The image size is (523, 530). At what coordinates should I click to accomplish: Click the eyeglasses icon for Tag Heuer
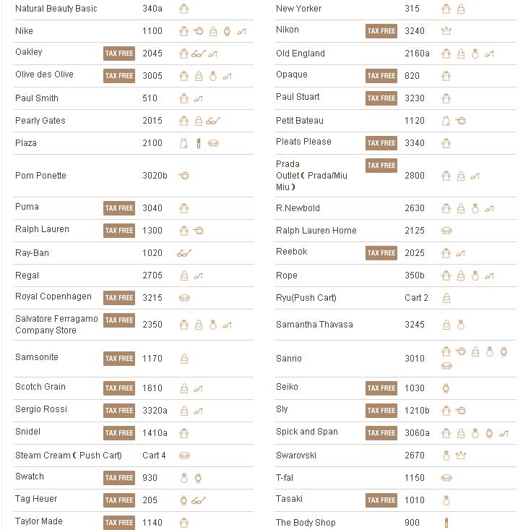(199, 500)
